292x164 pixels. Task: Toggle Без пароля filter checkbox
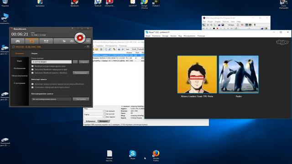(105, 117)
